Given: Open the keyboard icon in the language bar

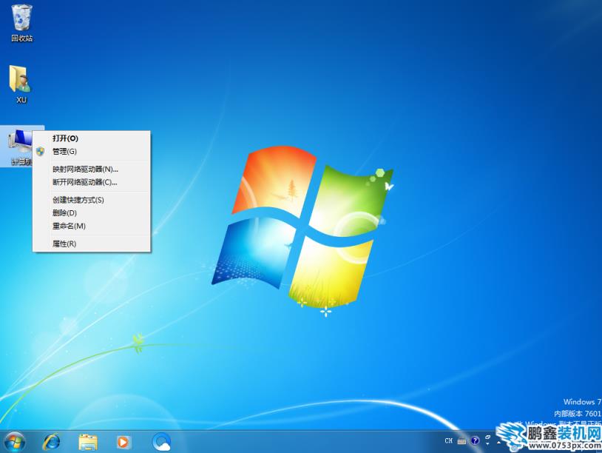Looking at the screenshot, I should 462,441.
